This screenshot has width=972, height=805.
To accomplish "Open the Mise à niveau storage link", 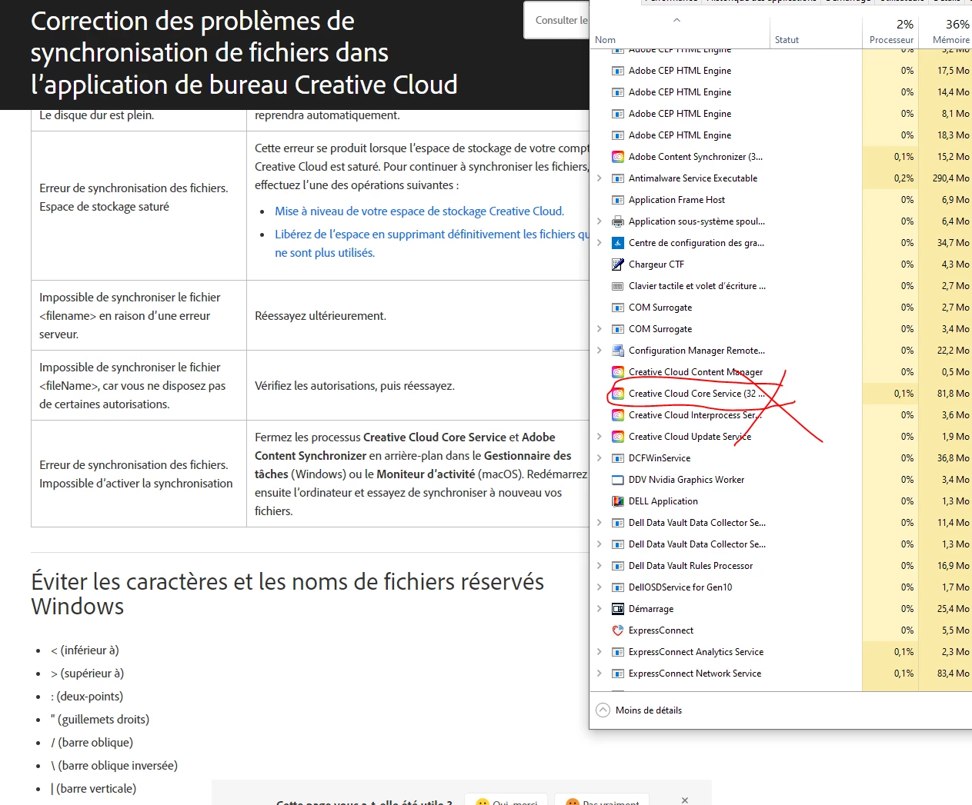I will (x=419, y=211).
